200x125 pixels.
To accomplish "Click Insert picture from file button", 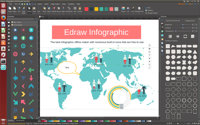I will tap(173, 20).
